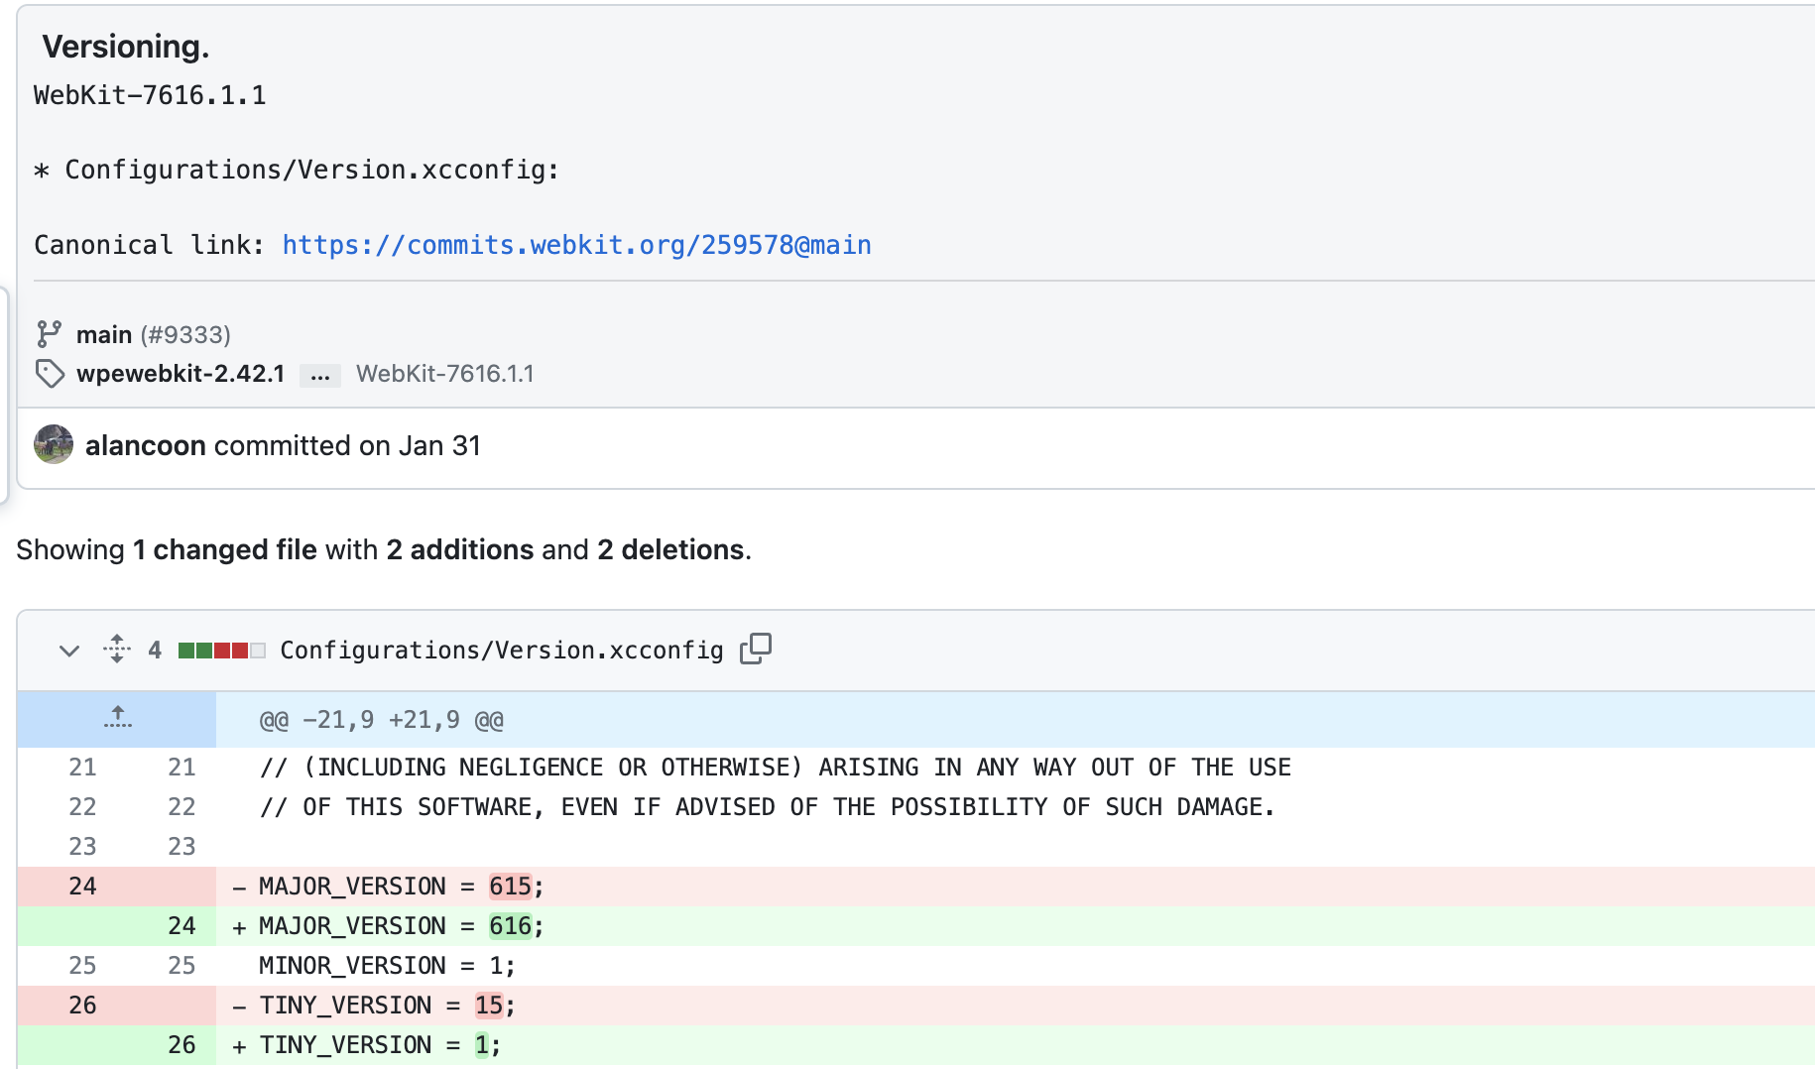Screen dimensions: 1815x1069
Task: Click the 'INCLUDING NEGLIGENCE' comment line
Action: (x=1016, y=768)
